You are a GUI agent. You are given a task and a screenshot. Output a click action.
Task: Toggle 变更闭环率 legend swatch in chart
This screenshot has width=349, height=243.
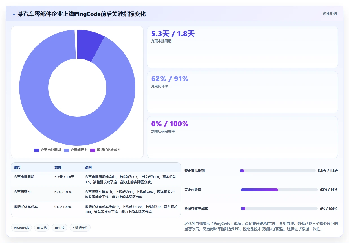click(x=66, y=150)
